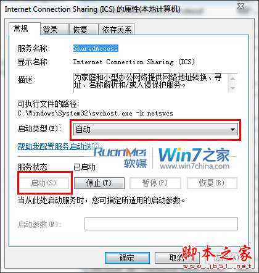Screen dimensions: 259x273
Task: Focus the 启动参数(M) input field
Action: pyautogui.click(x=161, y=224)
